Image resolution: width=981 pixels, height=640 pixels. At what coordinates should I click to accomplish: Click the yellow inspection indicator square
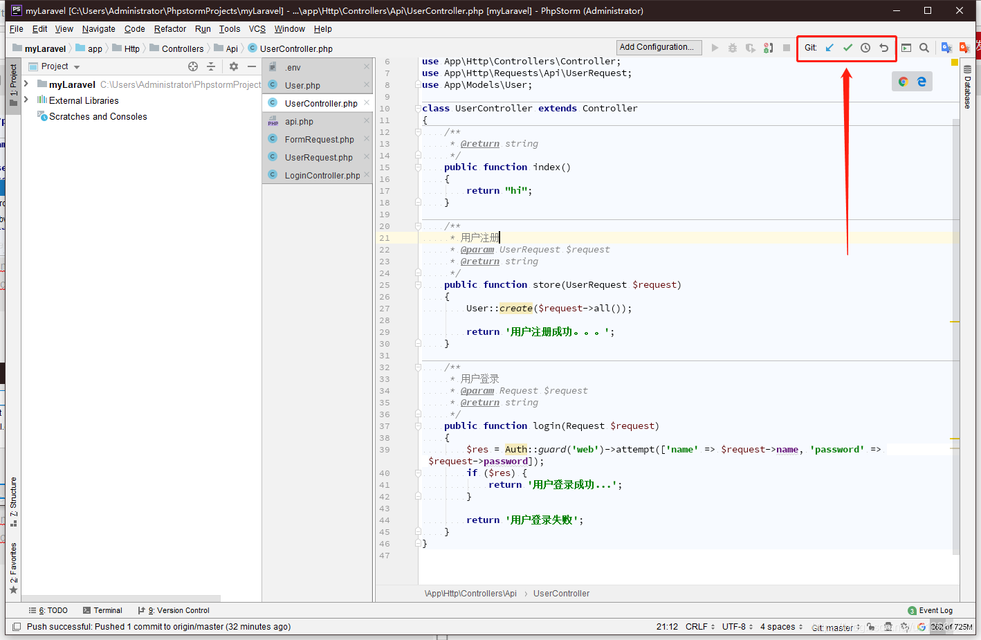955,62
